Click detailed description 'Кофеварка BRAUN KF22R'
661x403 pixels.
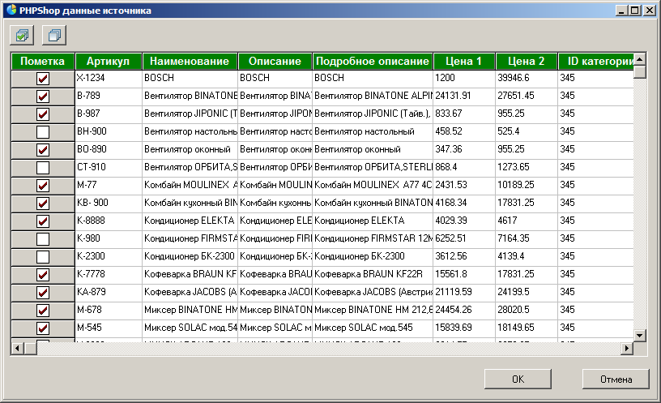tap(373, 274)
